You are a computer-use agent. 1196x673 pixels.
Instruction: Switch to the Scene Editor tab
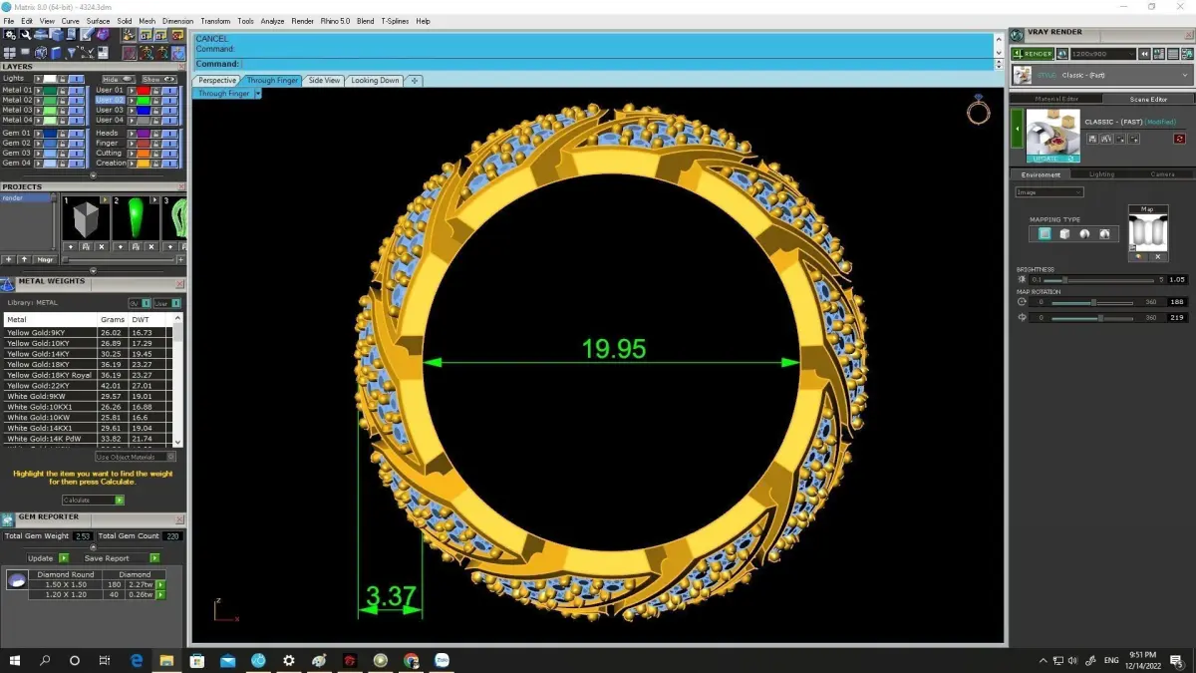pos(1148,99)
